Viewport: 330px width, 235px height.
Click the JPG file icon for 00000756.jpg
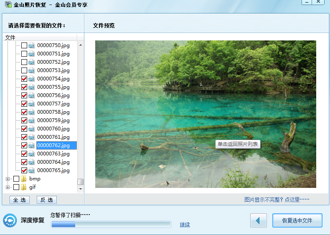tap(31, 95)
